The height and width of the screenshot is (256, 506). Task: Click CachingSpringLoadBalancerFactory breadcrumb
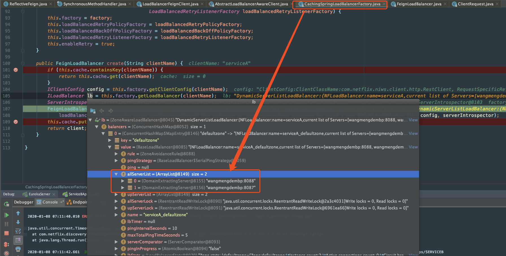56,187
